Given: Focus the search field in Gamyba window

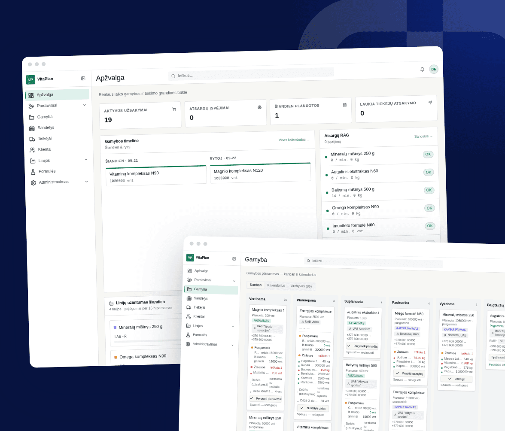Looking at the screenshot, I should tap(374, 262).
